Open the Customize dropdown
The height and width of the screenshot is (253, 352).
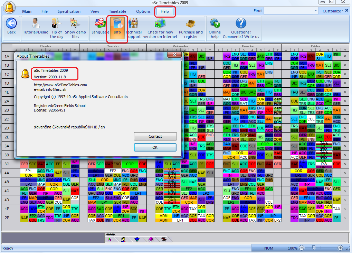(x=333, y=11)
